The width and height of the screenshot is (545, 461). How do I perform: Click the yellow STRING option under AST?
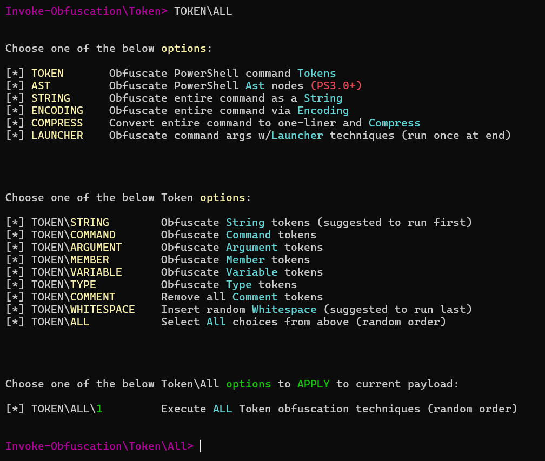tap(50, 98)
